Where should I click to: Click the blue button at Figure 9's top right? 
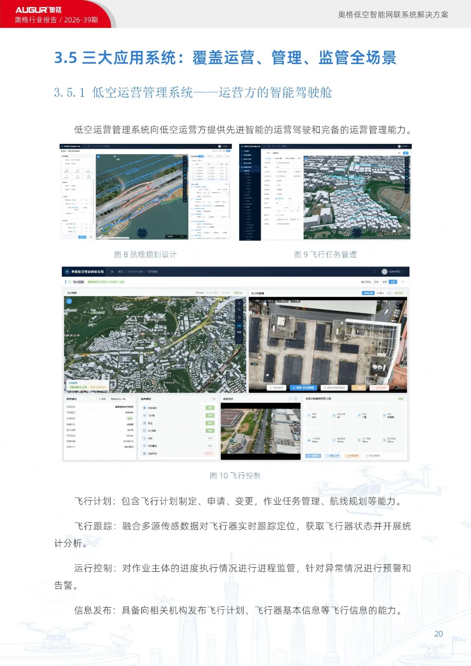click(406, 153)
